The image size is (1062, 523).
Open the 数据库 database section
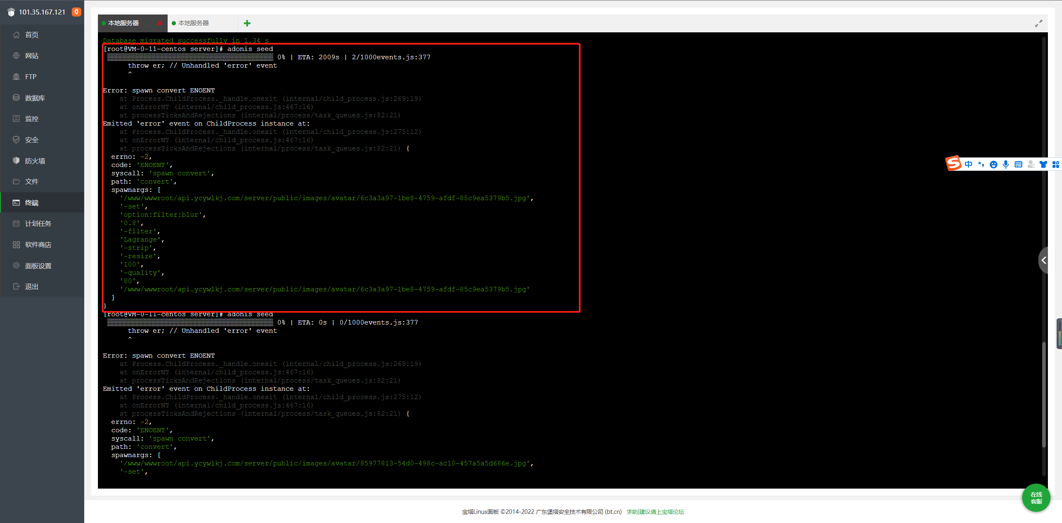pyautogui.click(x=35, y=98)
